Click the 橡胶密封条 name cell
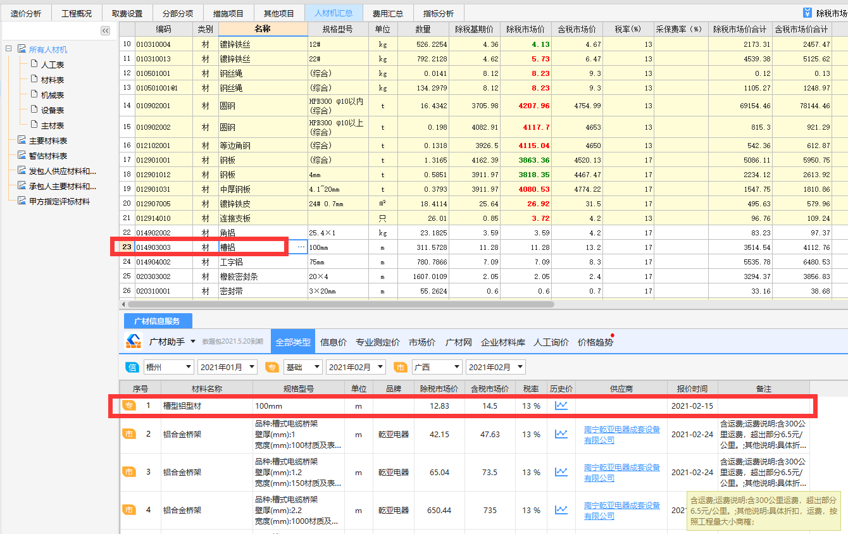Screen dimensions: 848x534 (x=263, y=276)
